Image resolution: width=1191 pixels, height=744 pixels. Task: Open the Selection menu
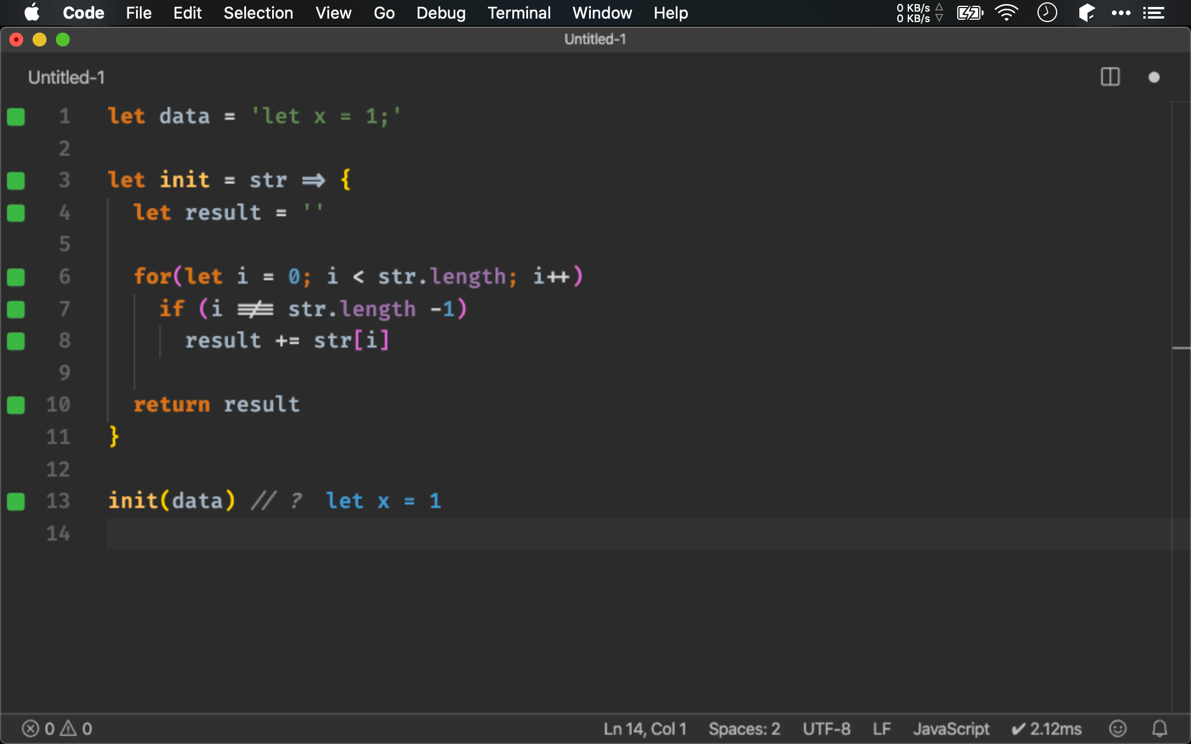point(258,13)
